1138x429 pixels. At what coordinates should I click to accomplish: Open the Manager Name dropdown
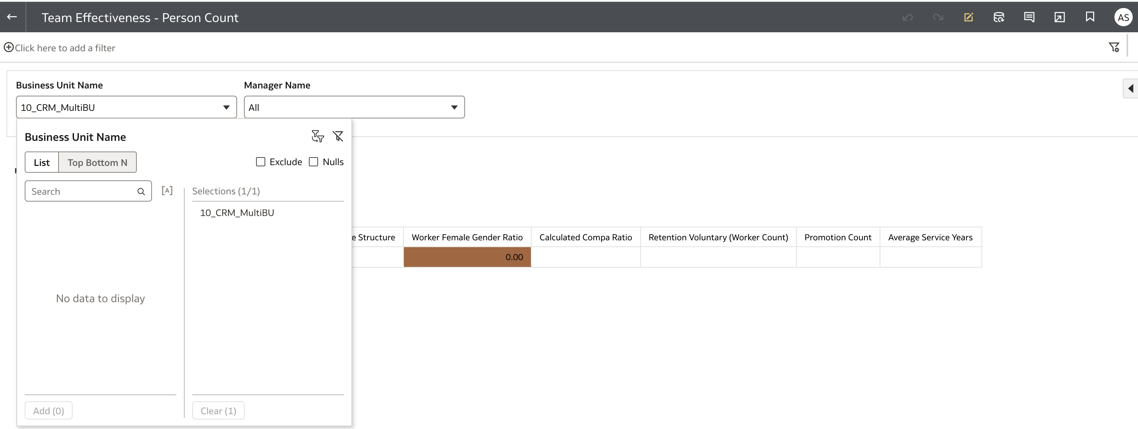[354, 107]
